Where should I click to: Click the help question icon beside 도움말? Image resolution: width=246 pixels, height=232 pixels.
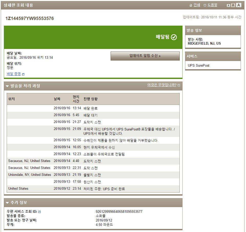click(x=205, y=5)
